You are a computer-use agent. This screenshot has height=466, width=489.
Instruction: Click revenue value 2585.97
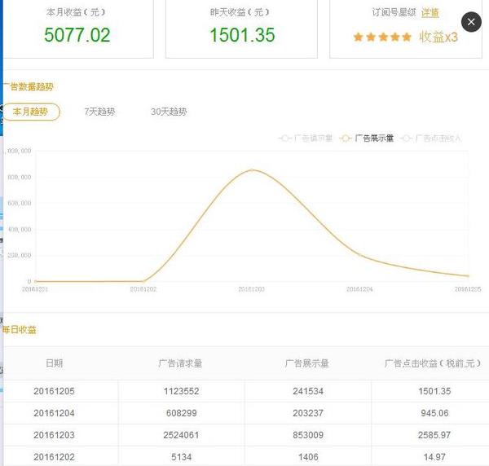pyautogui.click(x=434, y=435)
